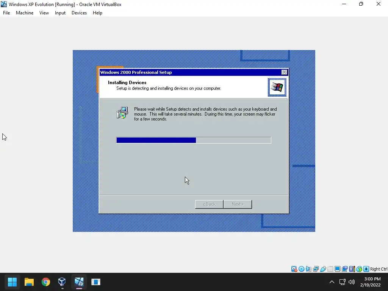Viewport: 388px width, 291px height.
Task: Click the 'Installing Devices' heading text
Action: pos(127,82)
